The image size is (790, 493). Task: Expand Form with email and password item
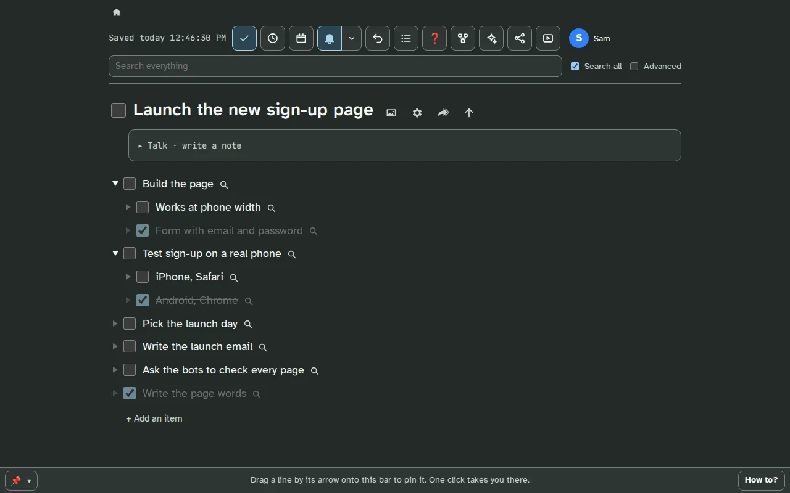128,230
